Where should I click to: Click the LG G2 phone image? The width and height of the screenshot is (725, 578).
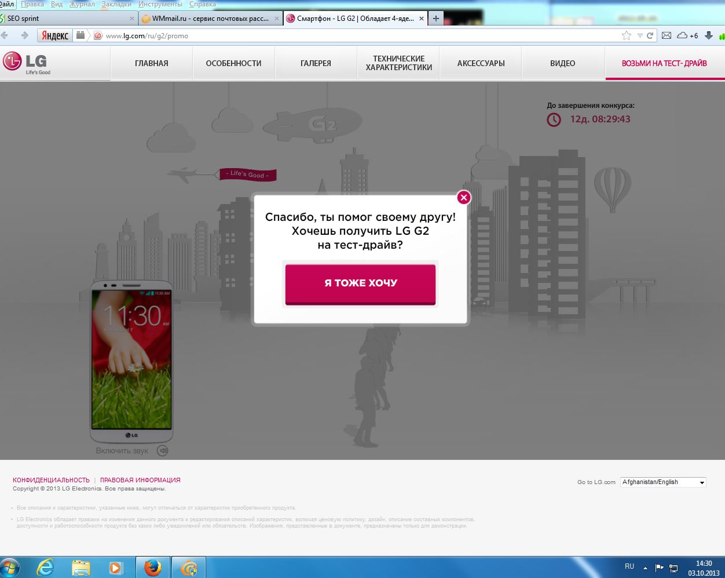coord(131,361)
